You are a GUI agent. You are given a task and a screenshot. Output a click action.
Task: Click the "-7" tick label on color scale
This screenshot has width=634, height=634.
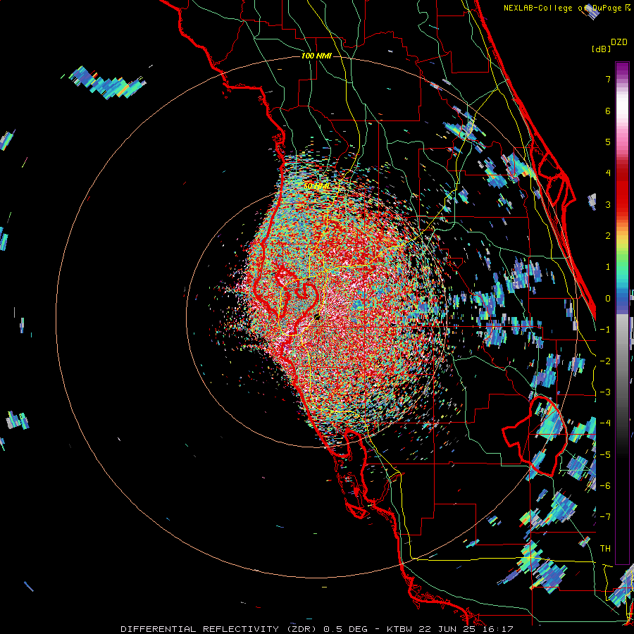[x=605, y=517]
